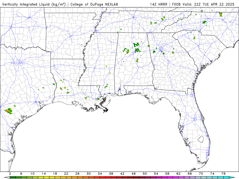The width and height of the screenshot is (239, 179).
Task: Click the Lake Okeechobee outline in Florida
Action: [201, 139]
